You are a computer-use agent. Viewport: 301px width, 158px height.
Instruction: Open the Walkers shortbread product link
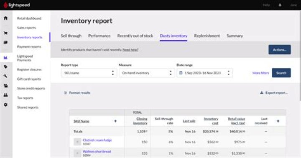pyautogui.click(x=97, y=151)
